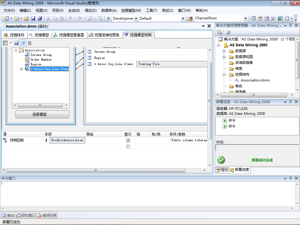Open the ChannelNum find combo box dropdown
This screenshot has height=225, width=300.
click(x=246, y=18)
